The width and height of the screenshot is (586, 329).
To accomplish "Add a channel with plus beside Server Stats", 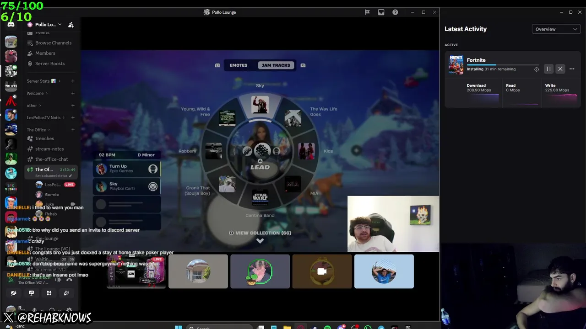I will [x=72, y=81].
